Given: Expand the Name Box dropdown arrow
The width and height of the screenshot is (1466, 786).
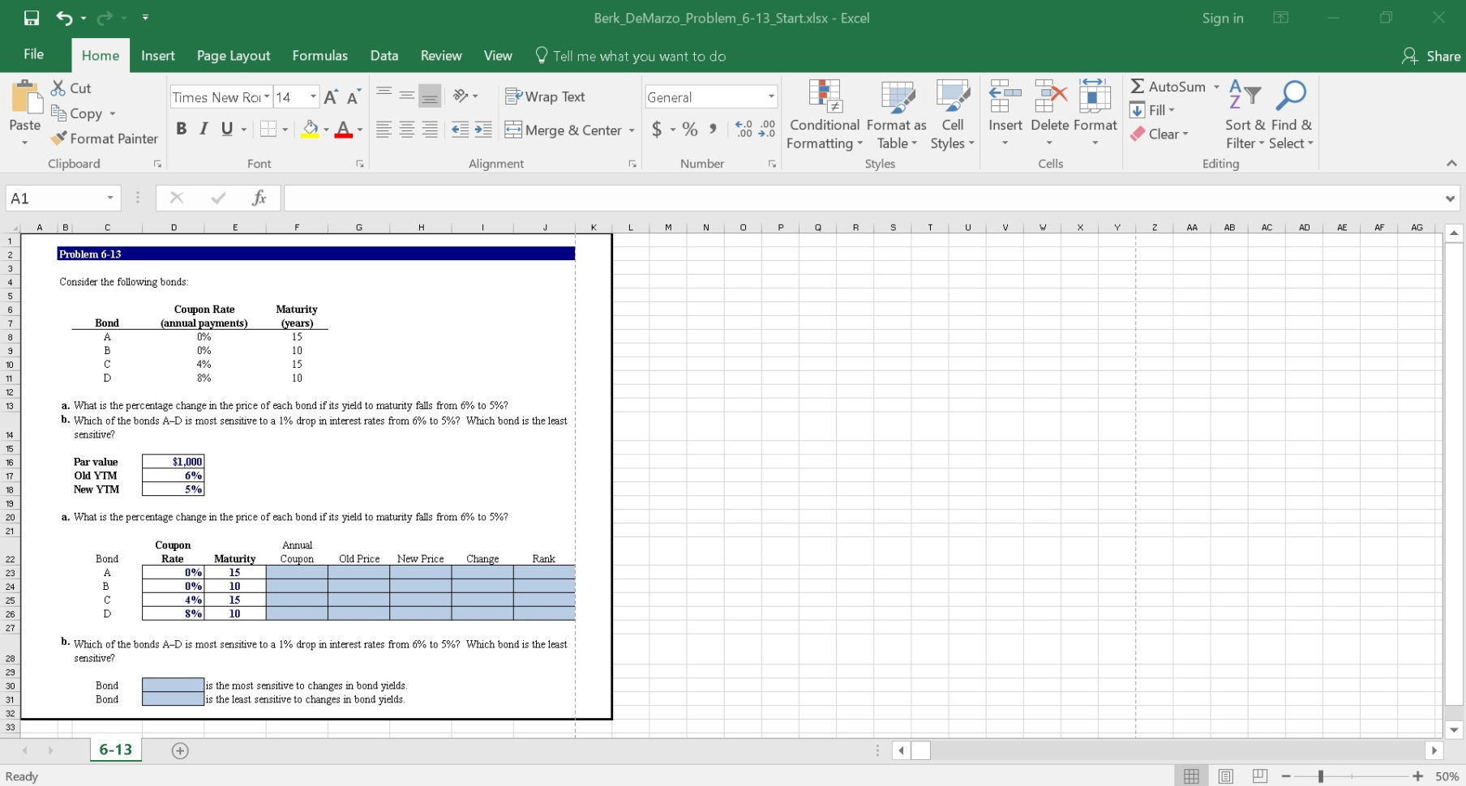Looking at the screenshot, I should pyautogui.click(x=109, y=199).
